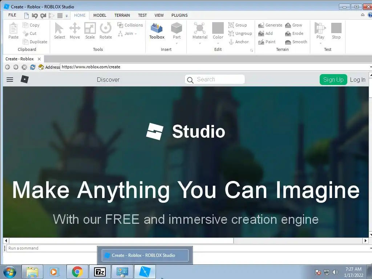Click the Copy icon in Clipboard group
Viewport: 372px width, 279px height.
click(25, 25)
